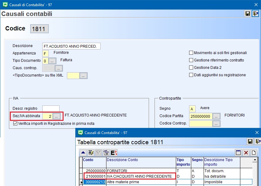The image size is (261, 186).
Task: Click the Tipo importo column header
Action: coord(184,162)
